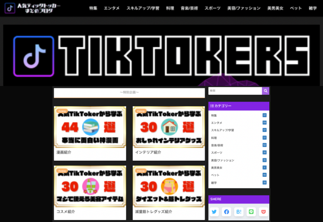Share via Hatena Bookmark B! icon
The height and width of the screenshot is (222, 323).
coord(239,212)
